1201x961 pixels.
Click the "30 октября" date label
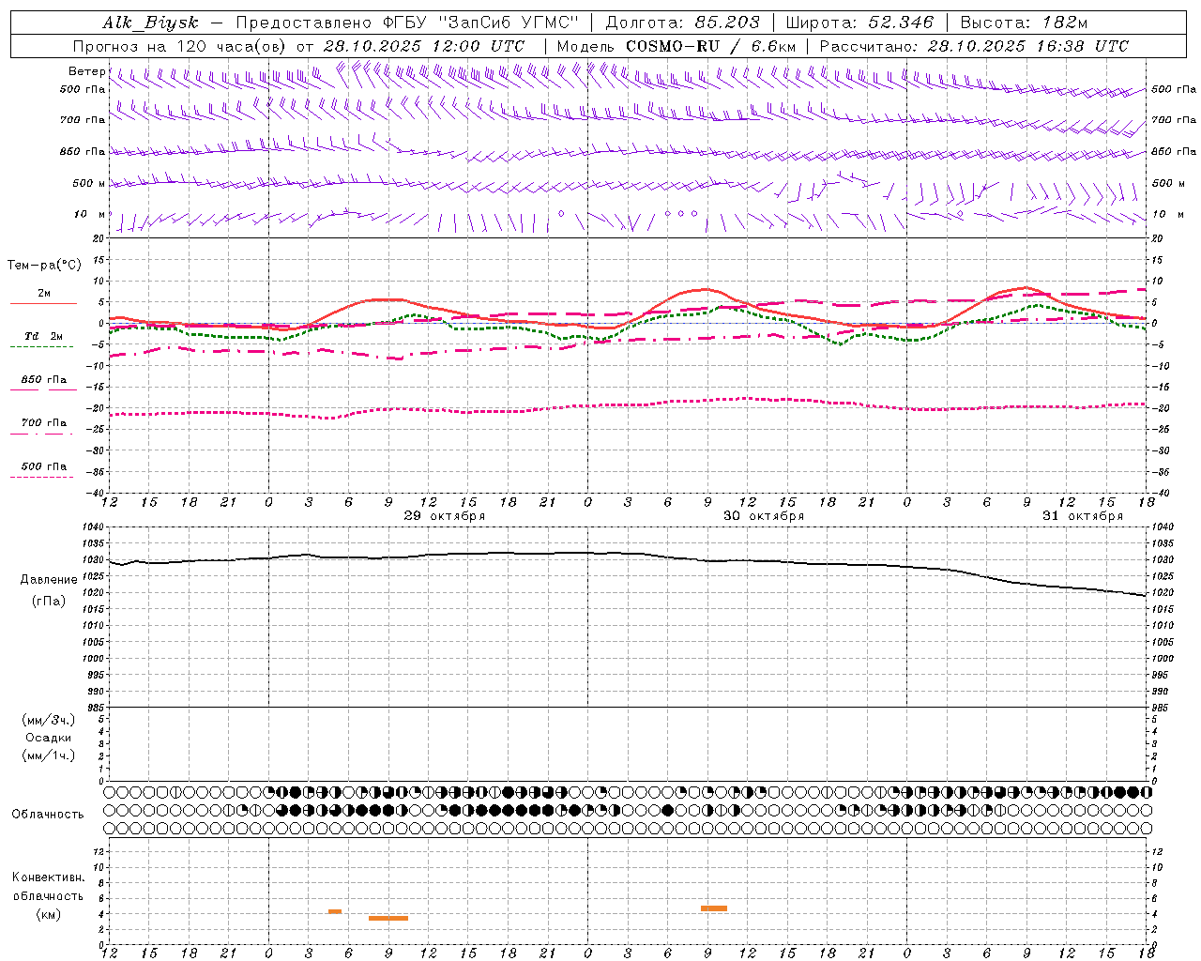pyautogui.click(x=764, y=516)
